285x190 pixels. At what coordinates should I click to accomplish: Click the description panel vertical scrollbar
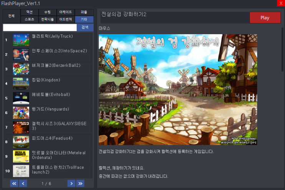282,49
